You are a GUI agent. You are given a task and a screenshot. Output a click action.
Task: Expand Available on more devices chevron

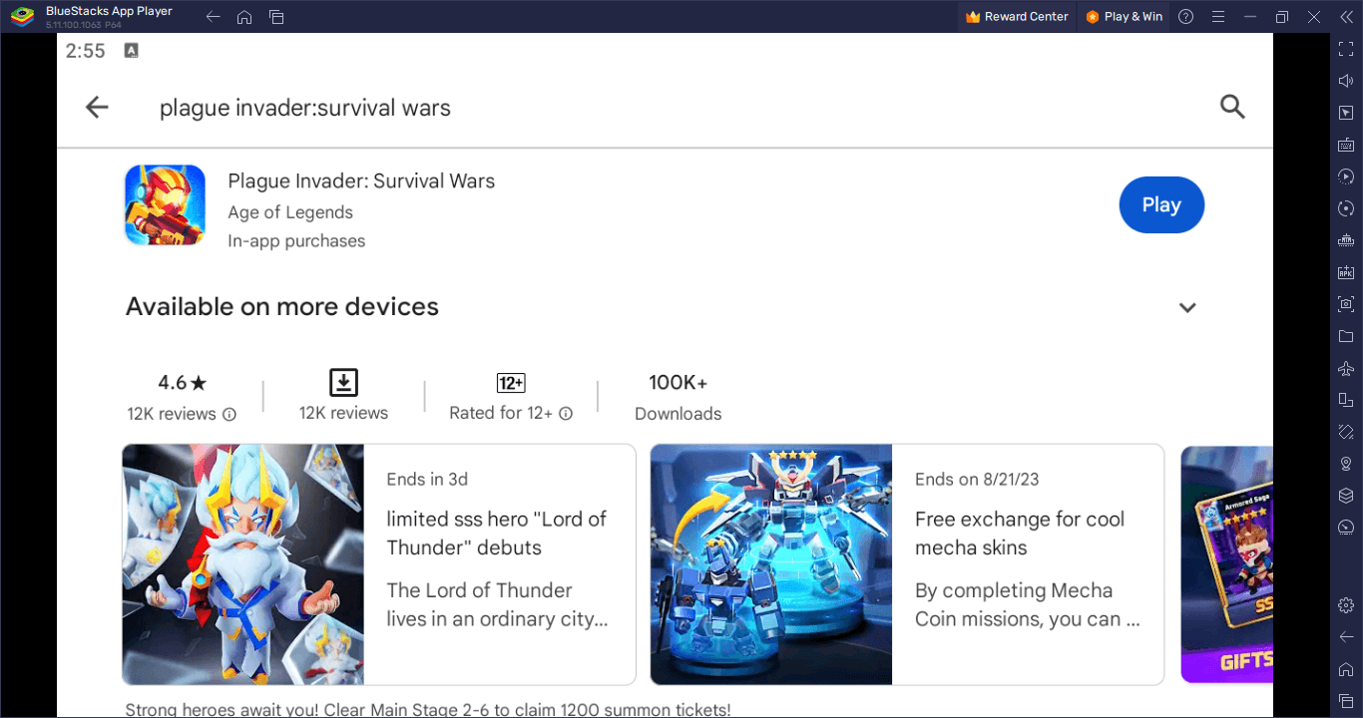tap(1187, 307)
